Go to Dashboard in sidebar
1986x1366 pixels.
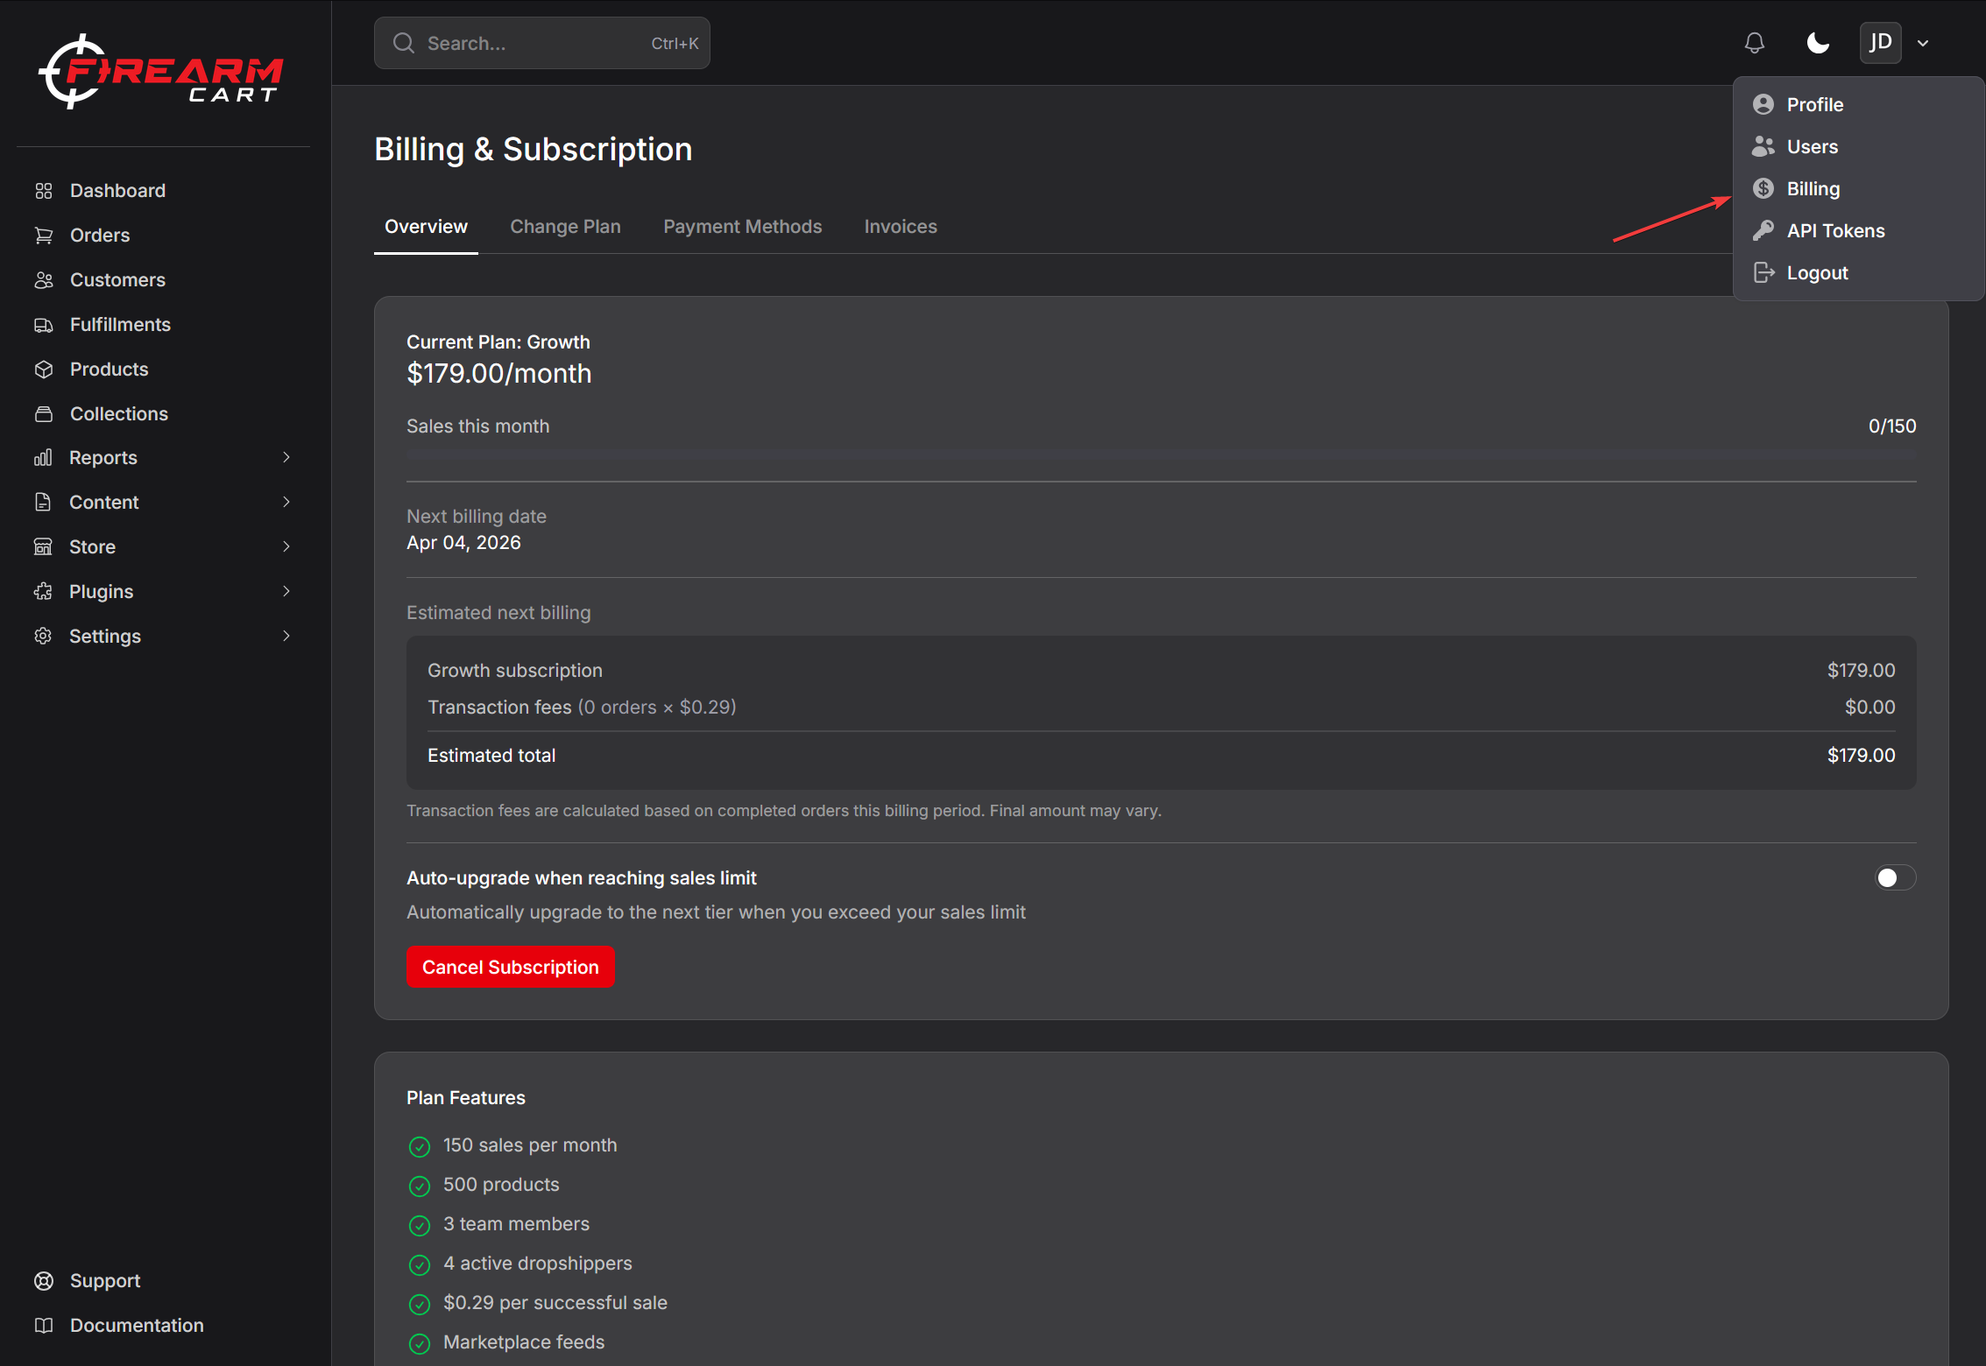coord(117,191)
